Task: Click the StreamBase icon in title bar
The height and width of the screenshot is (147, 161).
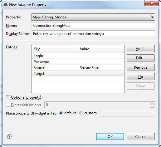Action: click(6, 5)
